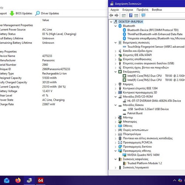Click the scan hardware monitor toolbar icon

click(x=143, y=16)
